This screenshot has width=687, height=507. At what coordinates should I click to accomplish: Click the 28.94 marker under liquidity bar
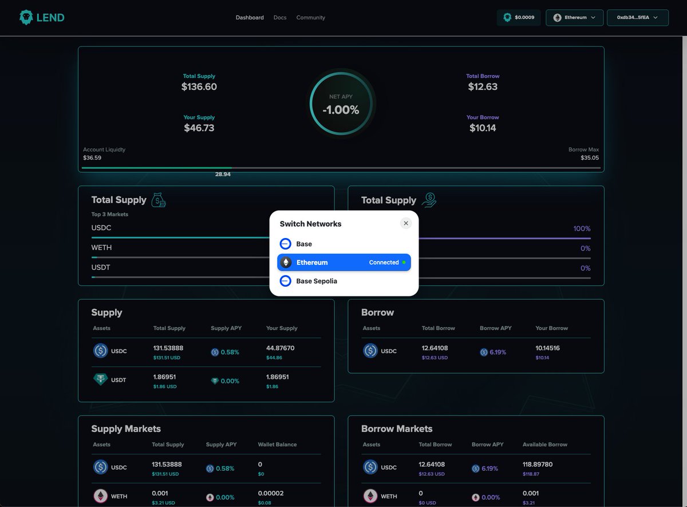223,174
